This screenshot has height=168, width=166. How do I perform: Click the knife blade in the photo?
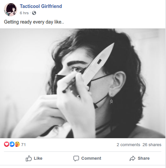click(99, 64)
